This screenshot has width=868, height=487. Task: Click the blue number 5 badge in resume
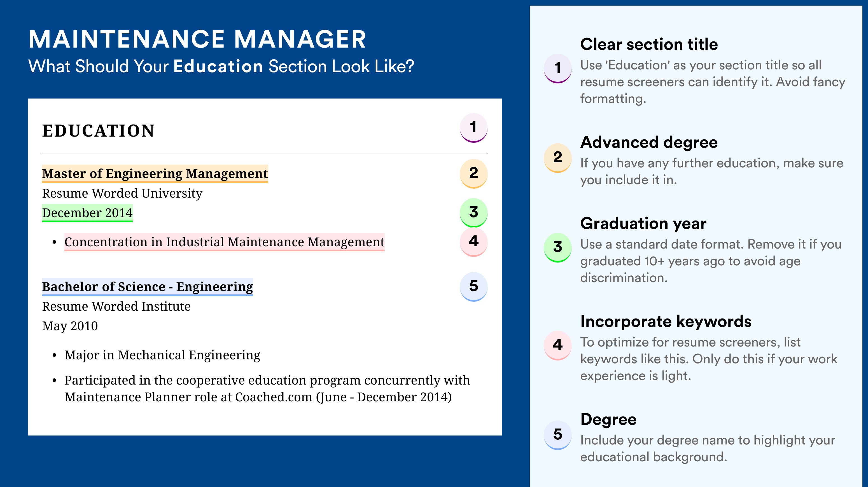click(x=473, y=287)
